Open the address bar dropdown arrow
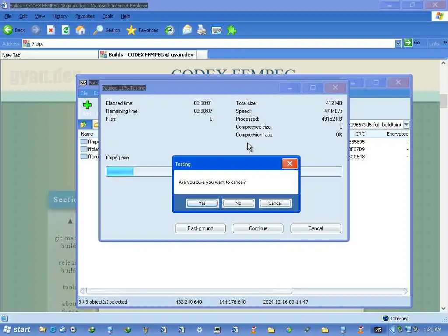This screenshot has width=448, height=336. point(398,43)
